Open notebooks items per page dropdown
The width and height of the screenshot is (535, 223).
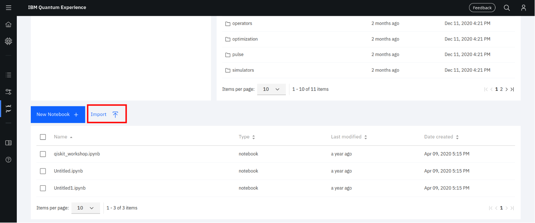point(86,208)
